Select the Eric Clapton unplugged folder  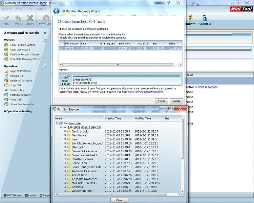(x=87, y=143)
